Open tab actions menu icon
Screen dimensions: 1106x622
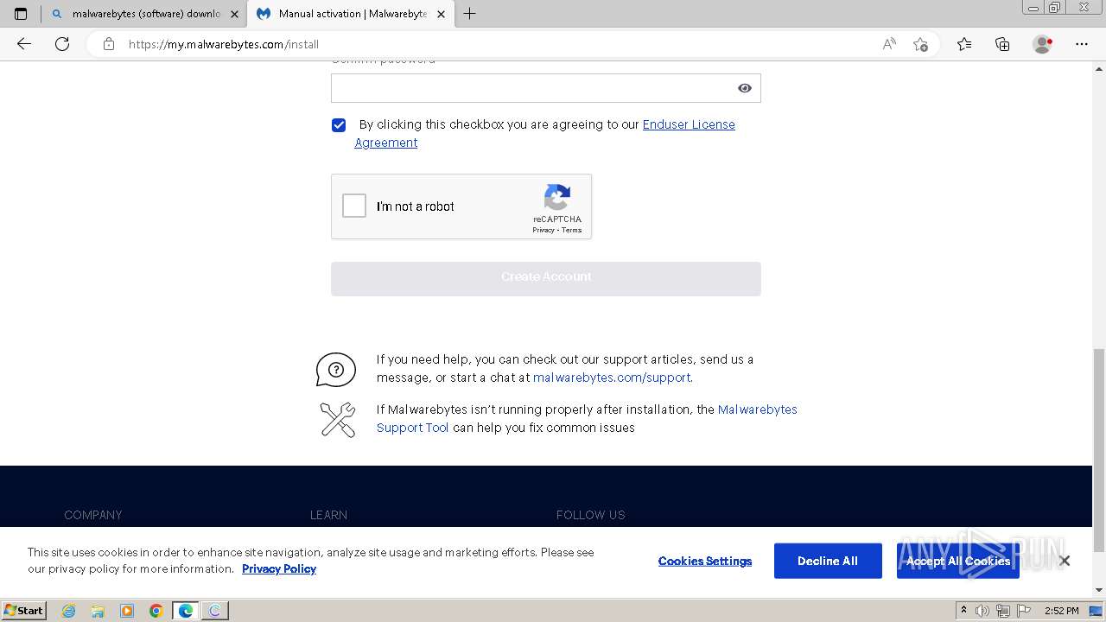click(21, 14)
